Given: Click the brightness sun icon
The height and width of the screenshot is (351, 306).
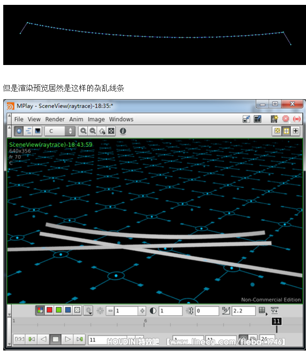Looking at the screenshot, I should 100,311.
